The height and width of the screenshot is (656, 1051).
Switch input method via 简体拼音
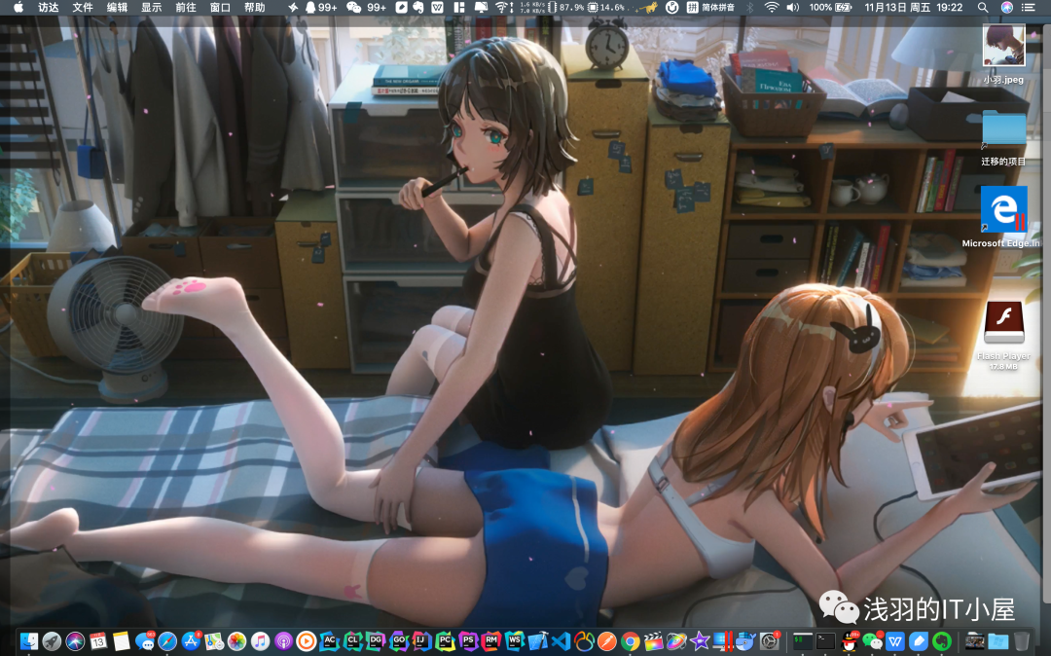coord(709,8)
